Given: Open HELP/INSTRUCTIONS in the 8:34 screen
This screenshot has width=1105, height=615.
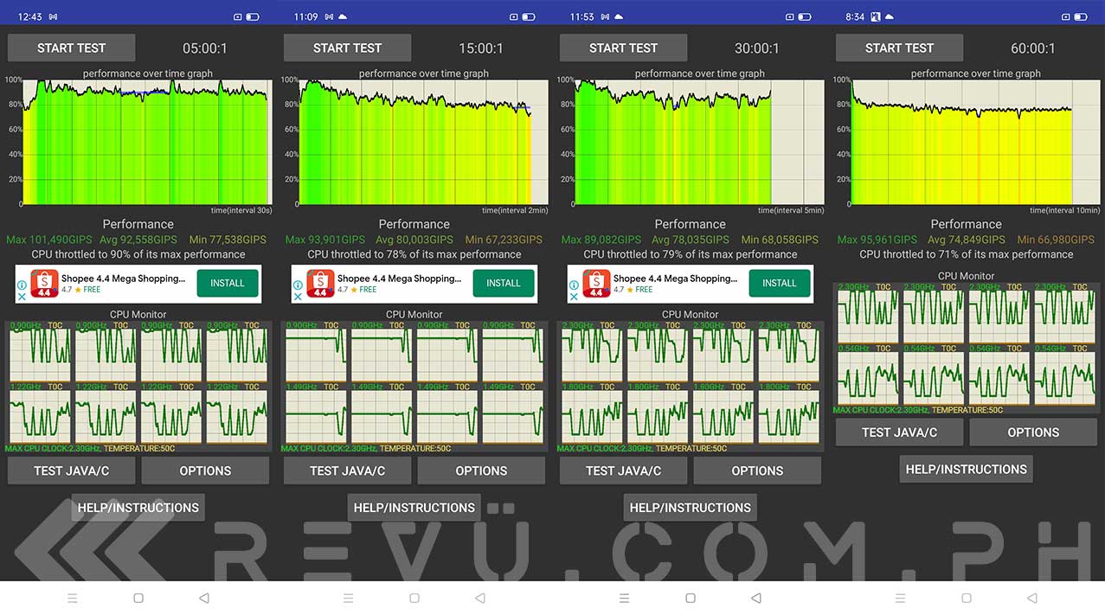Looking at the screenshot, I should pos(967,470).
